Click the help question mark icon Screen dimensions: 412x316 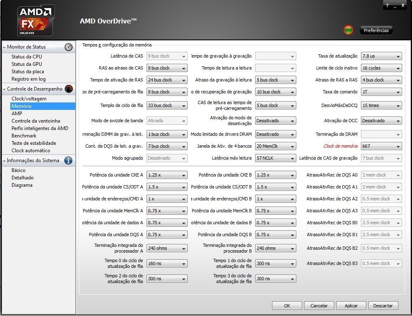coord(387,5)
